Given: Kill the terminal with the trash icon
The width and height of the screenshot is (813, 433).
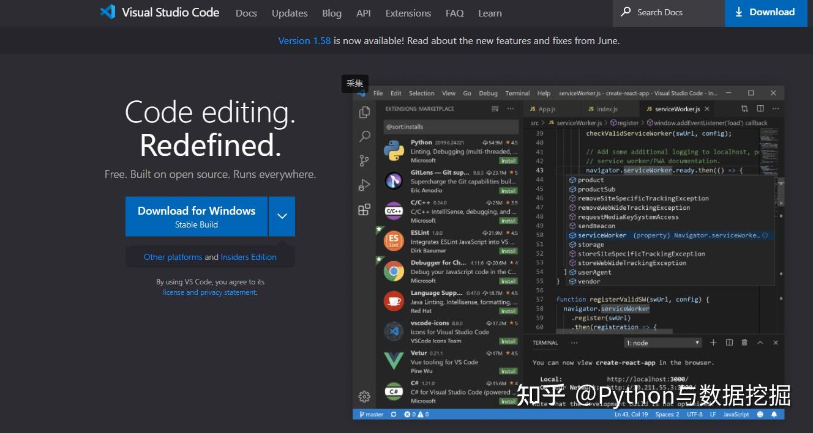Looking at the screenshot, I should [744, 342].
